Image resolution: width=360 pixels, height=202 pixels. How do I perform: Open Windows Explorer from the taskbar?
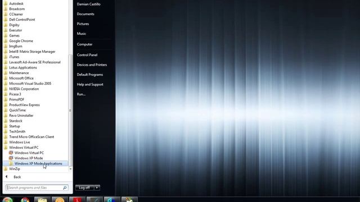[x=42, y=200]
